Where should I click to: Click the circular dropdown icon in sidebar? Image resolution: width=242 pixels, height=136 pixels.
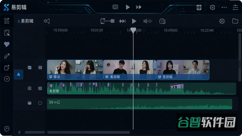click(x=7, y=79)
